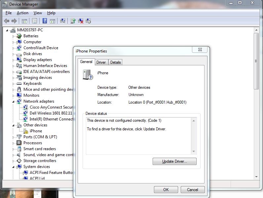Collapse the MM203797-PC root node
This screenshot has width=263, height=198.
(x=7, y=30)
